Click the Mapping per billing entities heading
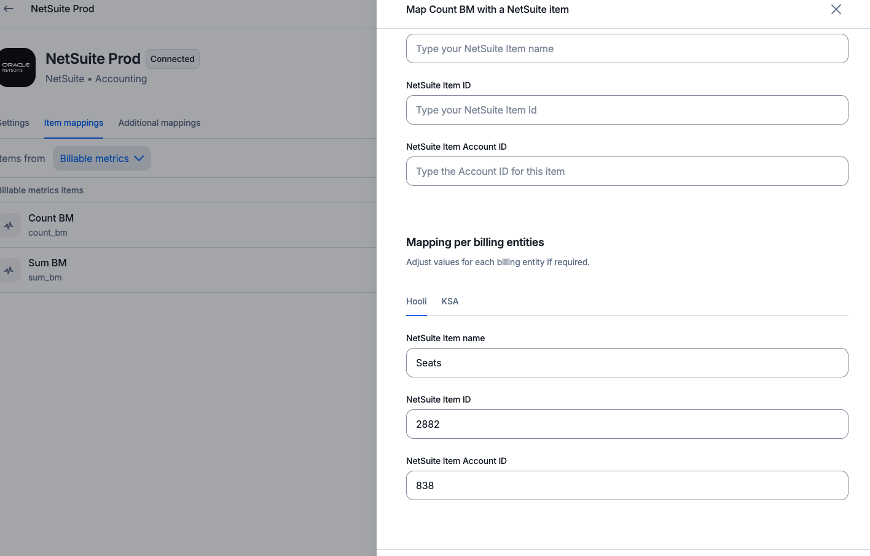Viewport: 870px width, 556px height. 475,242
